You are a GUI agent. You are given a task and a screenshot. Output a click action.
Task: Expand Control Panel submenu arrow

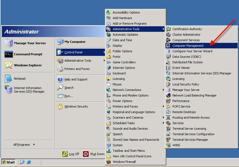coord(104,52)
